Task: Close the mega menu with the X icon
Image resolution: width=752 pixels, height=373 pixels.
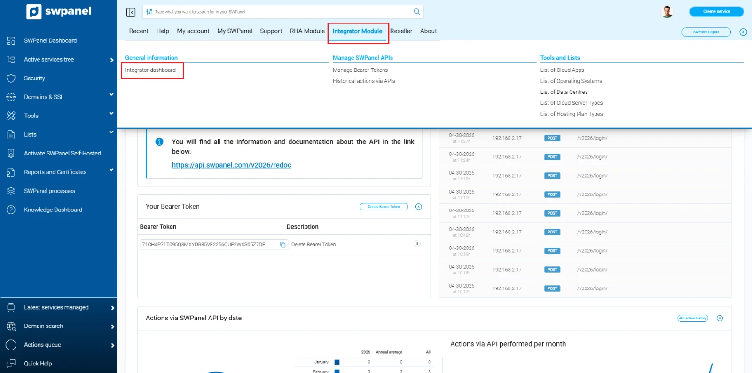Action: click(743, 32)
